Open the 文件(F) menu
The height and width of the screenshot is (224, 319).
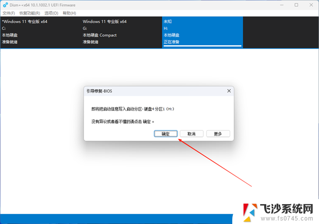coord(8,13)
